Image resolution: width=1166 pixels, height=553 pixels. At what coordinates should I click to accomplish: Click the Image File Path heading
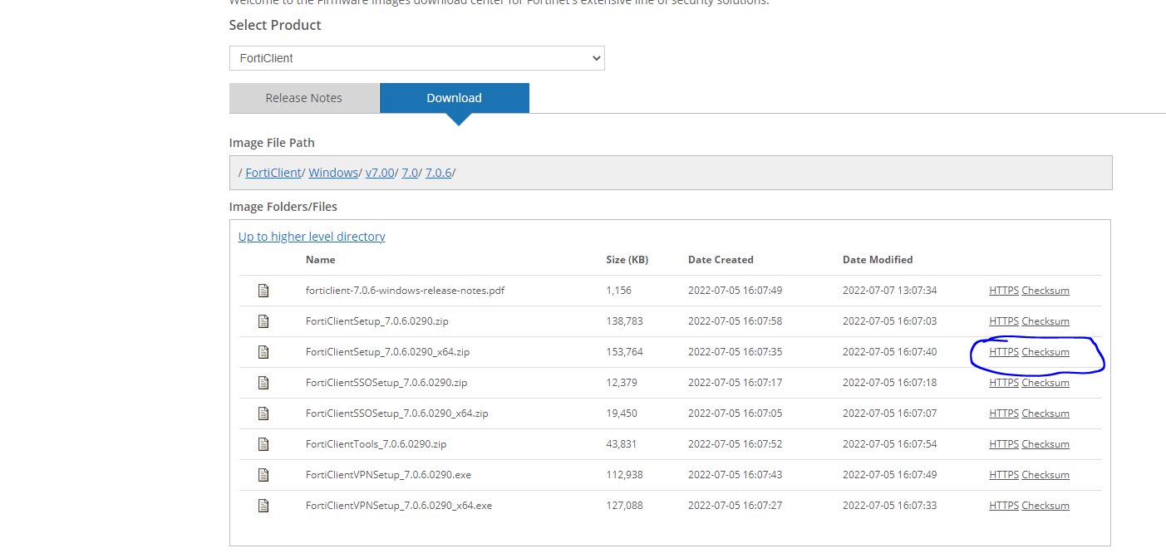272,143
